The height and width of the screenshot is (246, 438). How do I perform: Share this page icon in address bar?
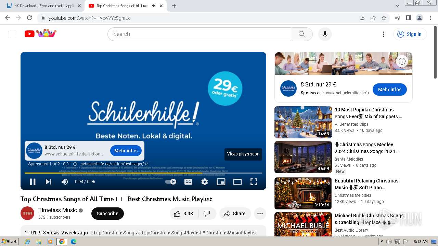pos(373,18)
